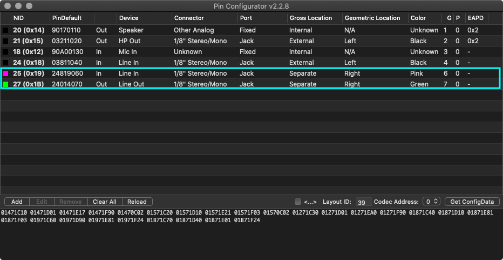Image resolution: width=503 pixels, height=260 pixels.
Task: Click the Reload button
Action: 137,202
